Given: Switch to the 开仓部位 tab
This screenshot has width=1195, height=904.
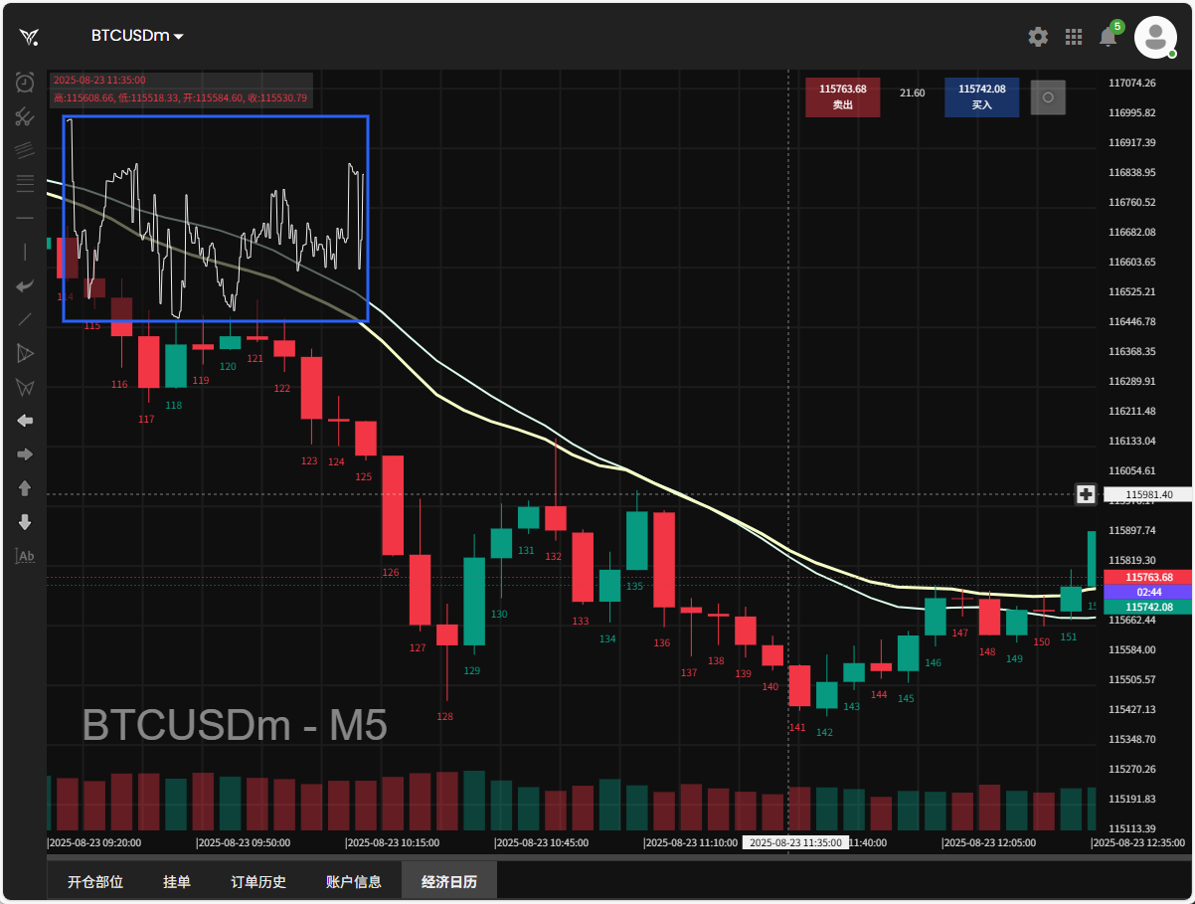Looking at the screenshot, I should pos(95,882).
